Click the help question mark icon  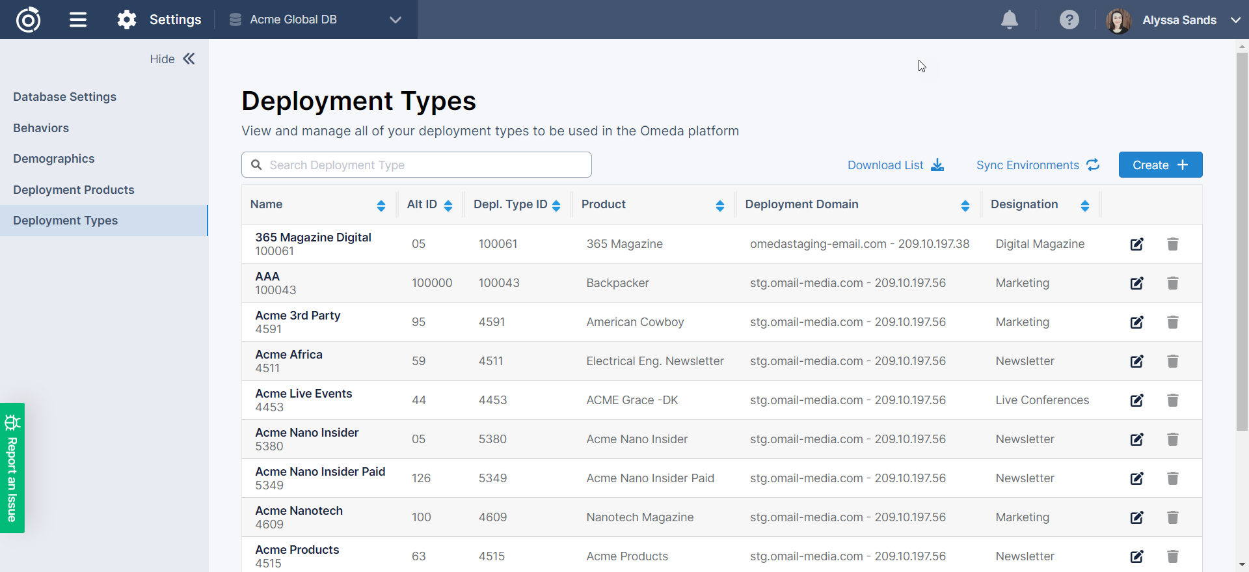[x=1069, y=20]
